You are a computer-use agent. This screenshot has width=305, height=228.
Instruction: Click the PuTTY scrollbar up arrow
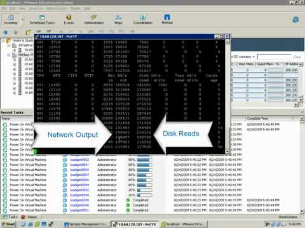(227, 42)
